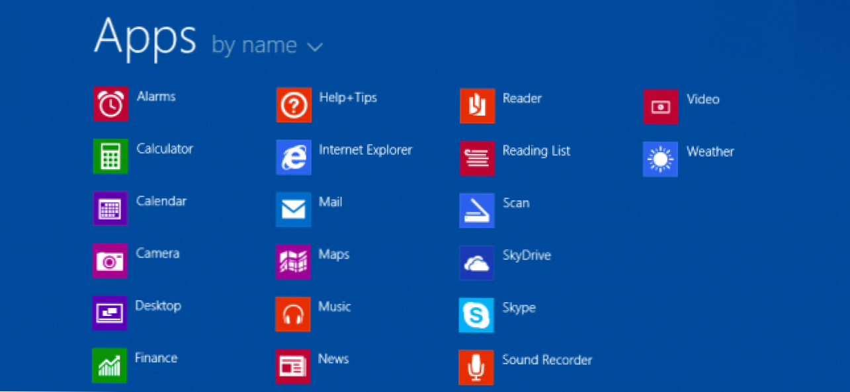Click the Apps heading title

pos(145,38)
